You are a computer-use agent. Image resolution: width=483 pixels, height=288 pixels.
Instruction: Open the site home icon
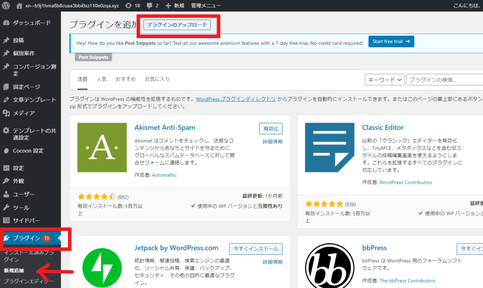[x=19, y=6]
